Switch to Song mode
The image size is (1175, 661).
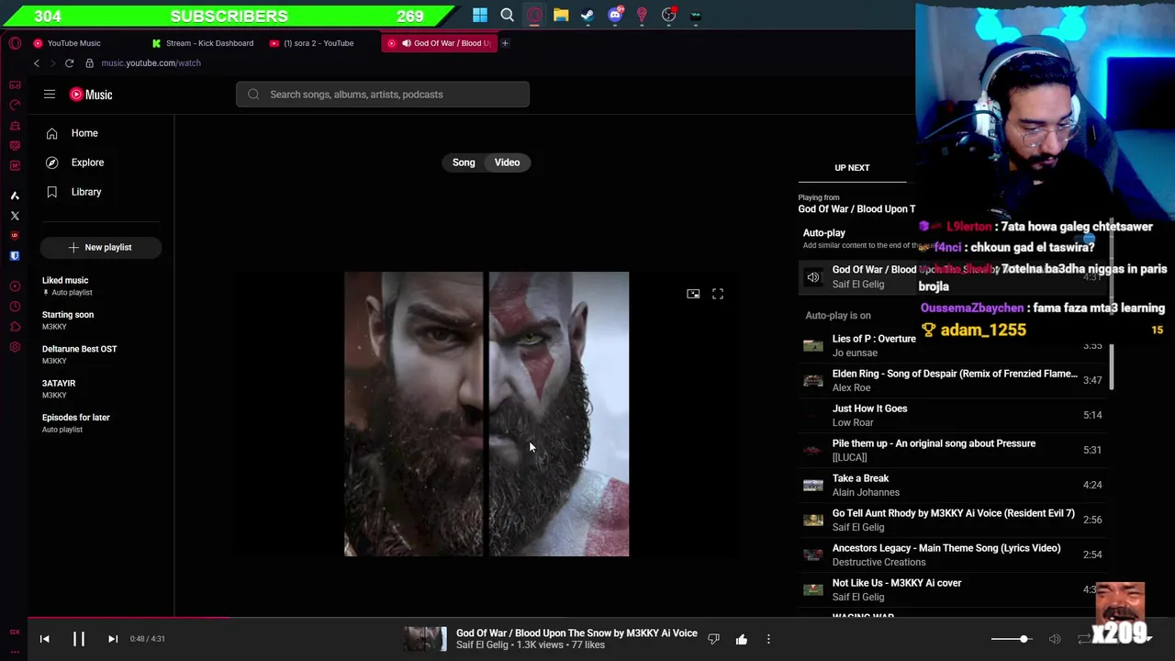[464, 162]
